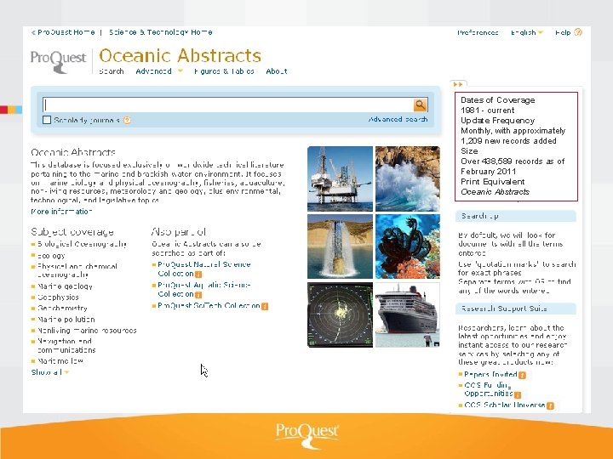
Task: Open ProQuest SciTech Collection link
Action: point(209,306)
